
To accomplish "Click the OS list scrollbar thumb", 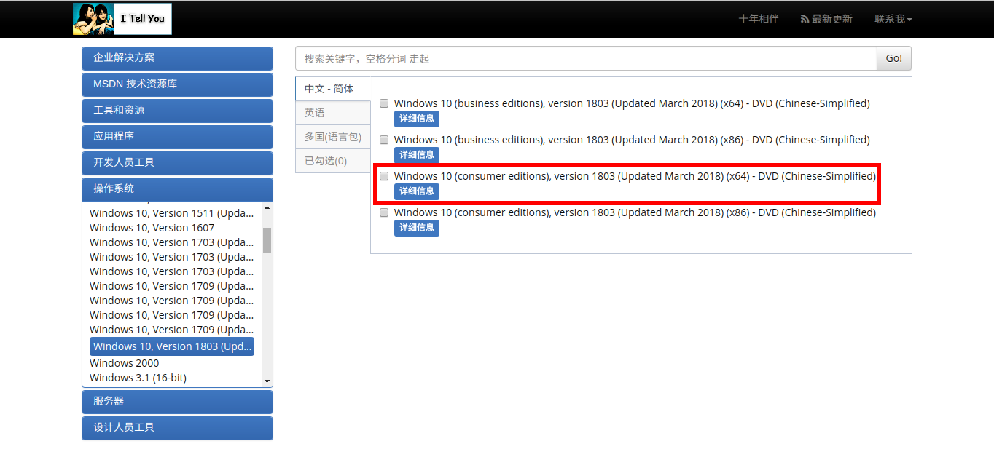I will (267, 240).
